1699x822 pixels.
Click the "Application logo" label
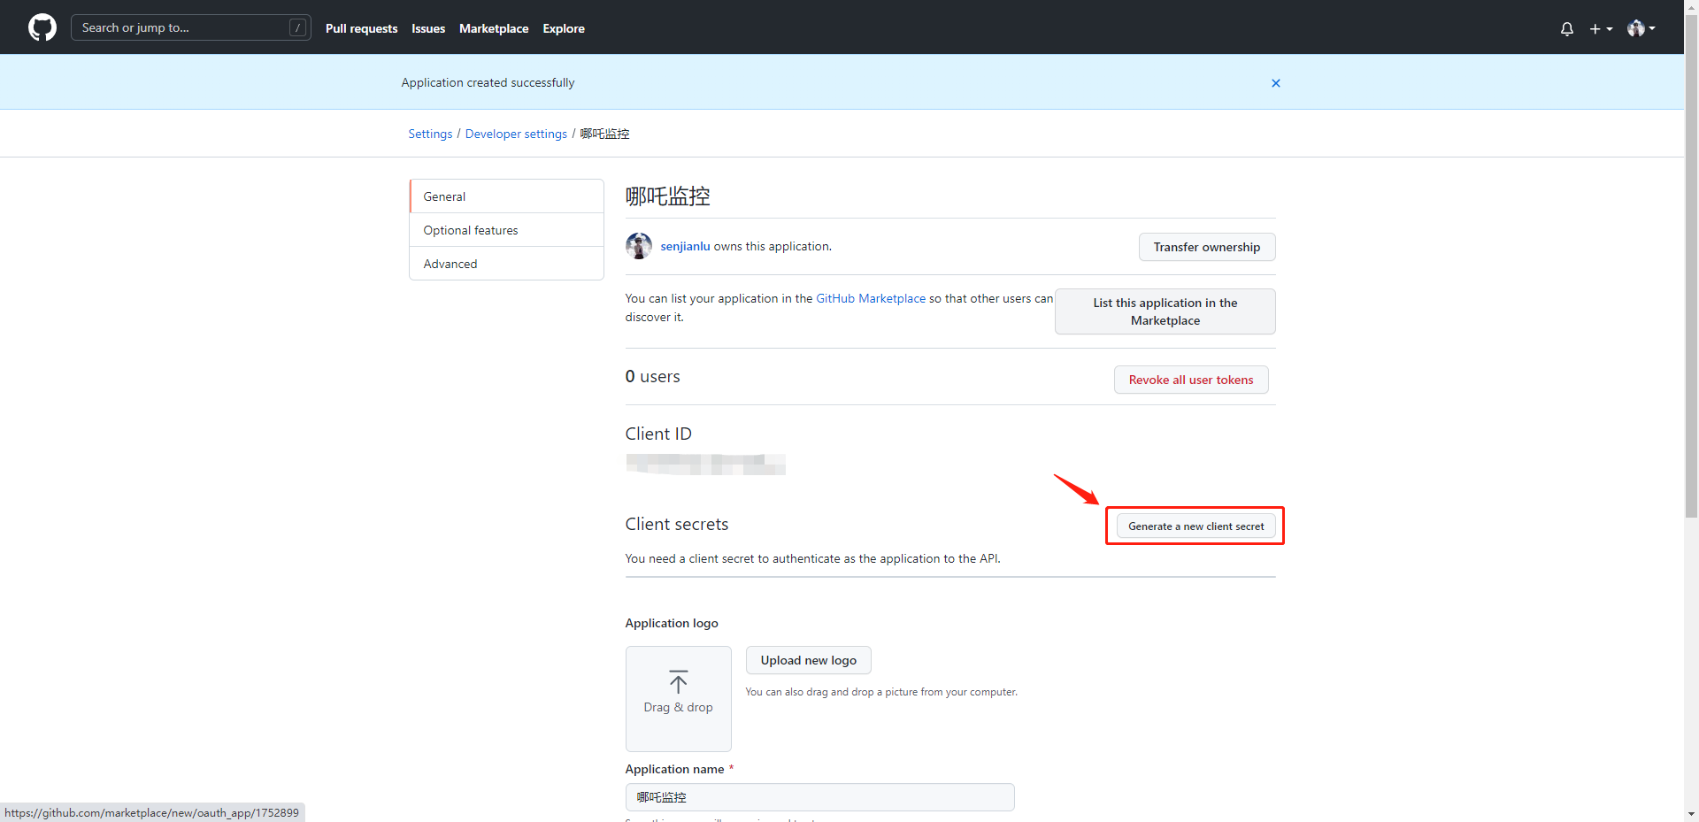click(672, 623)
